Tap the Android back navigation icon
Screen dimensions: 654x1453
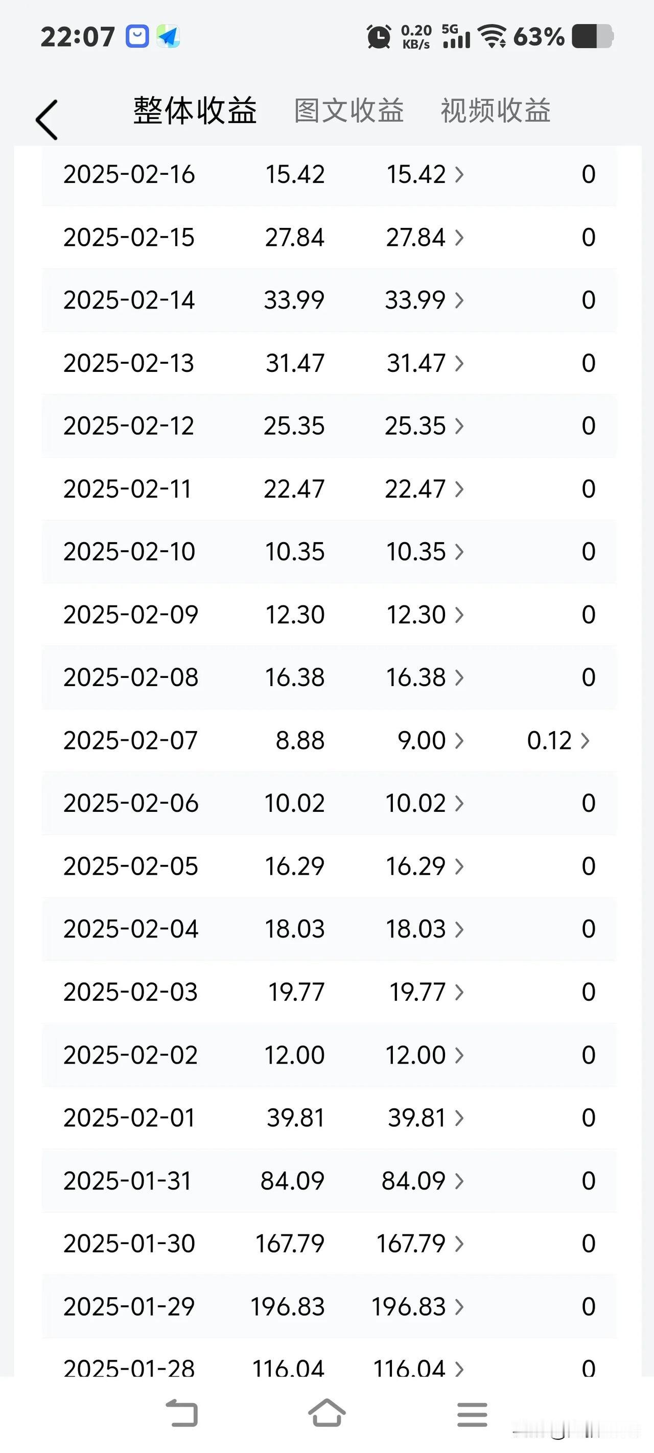182,1414
